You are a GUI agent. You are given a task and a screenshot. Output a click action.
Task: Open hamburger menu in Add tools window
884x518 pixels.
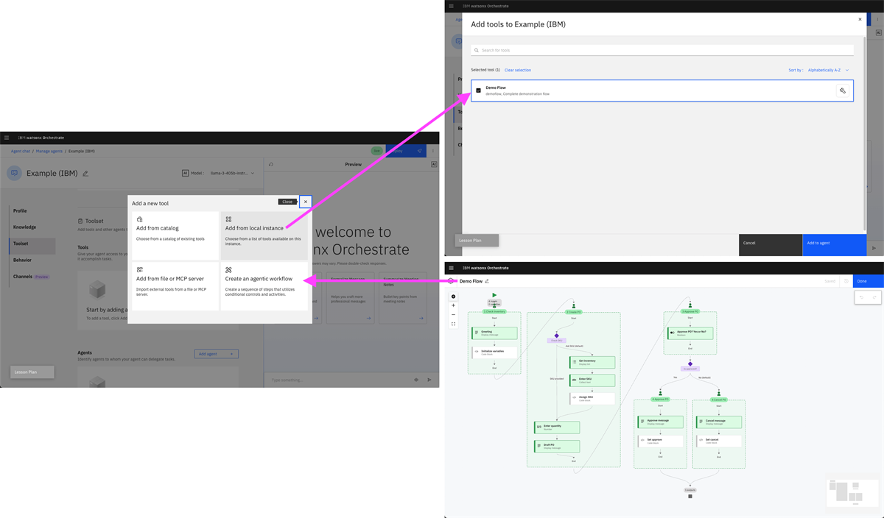click(x=452, y=6)
